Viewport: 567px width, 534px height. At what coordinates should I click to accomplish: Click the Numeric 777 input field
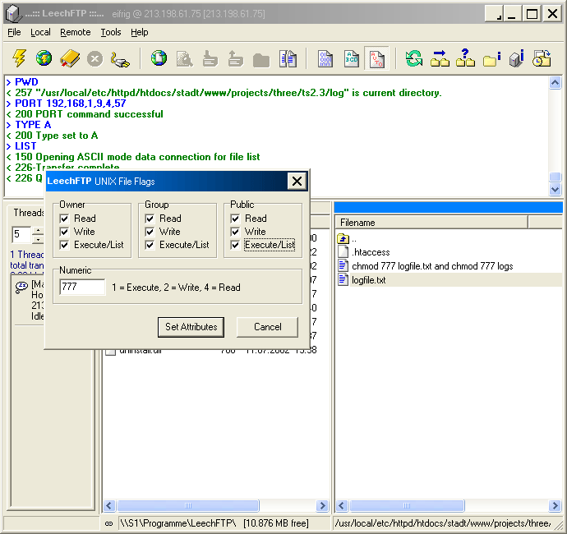(82, 287)
